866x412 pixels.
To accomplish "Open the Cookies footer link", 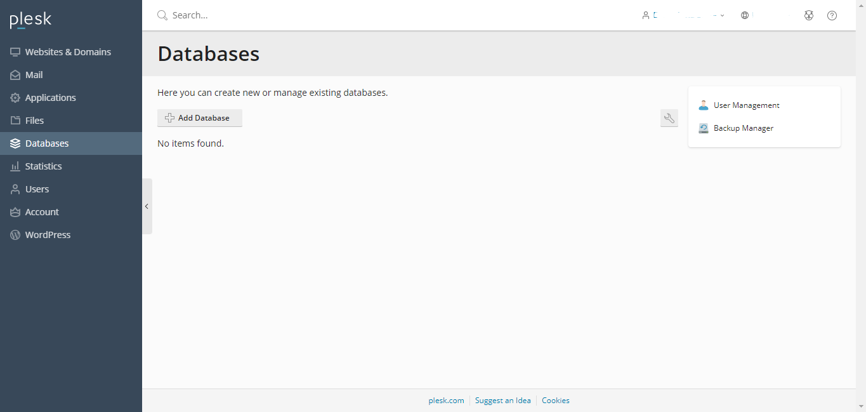I will pyautogui.click(x=556, y=401).
